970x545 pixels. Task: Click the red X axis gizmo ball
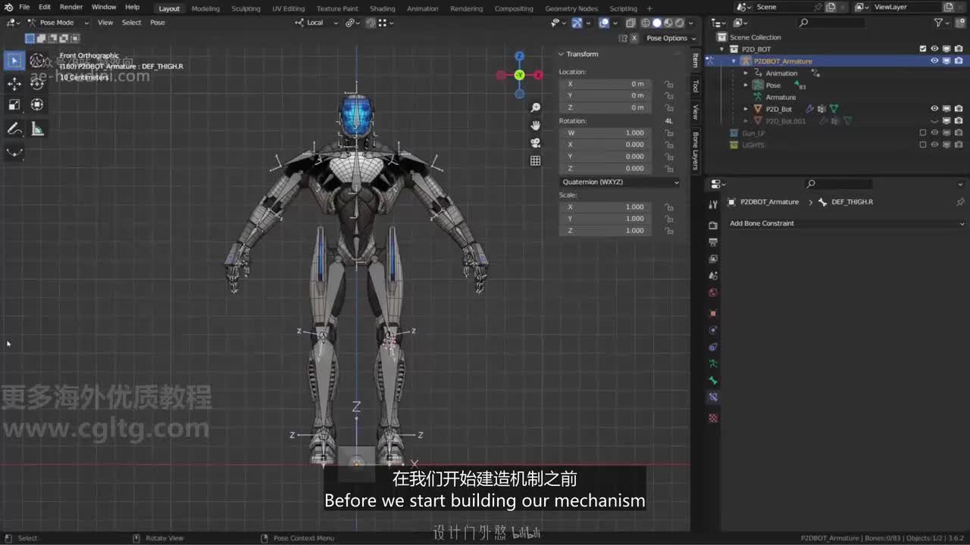tap(538, 75)
